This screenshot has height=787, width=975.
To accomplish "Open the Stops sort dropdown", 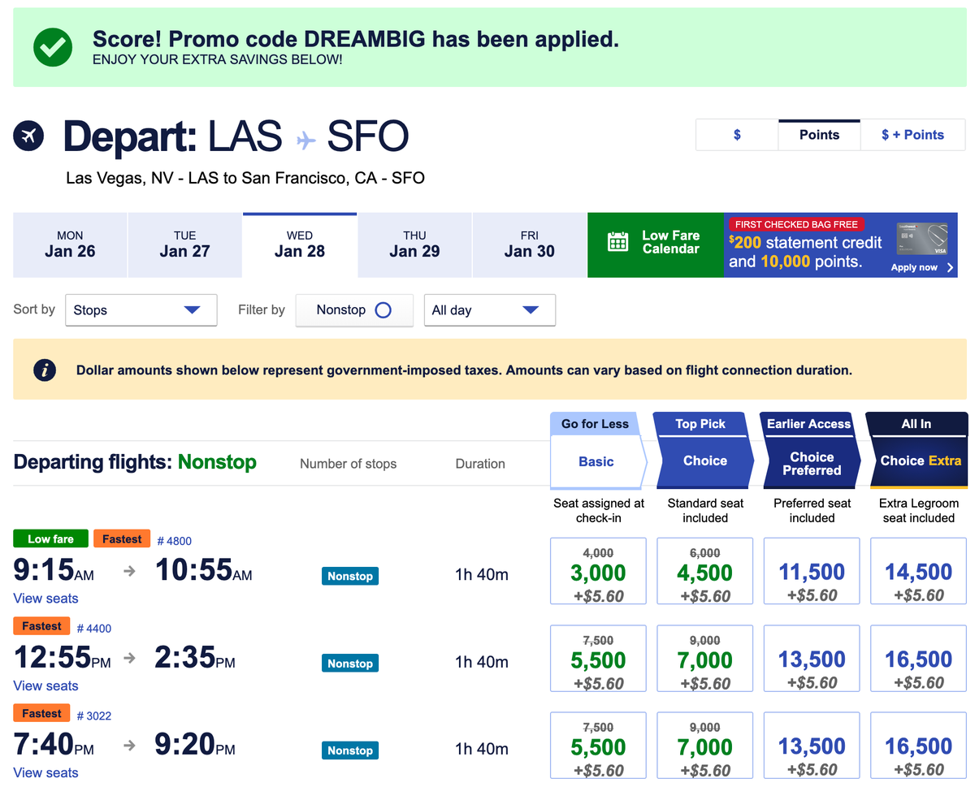I will coord(141,309).
